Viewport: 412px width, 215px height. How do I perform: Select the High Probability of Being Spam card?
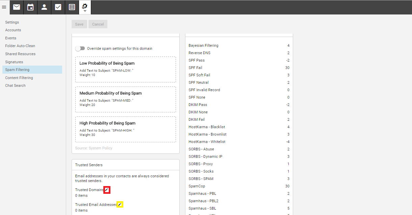(x=126, y=129)
